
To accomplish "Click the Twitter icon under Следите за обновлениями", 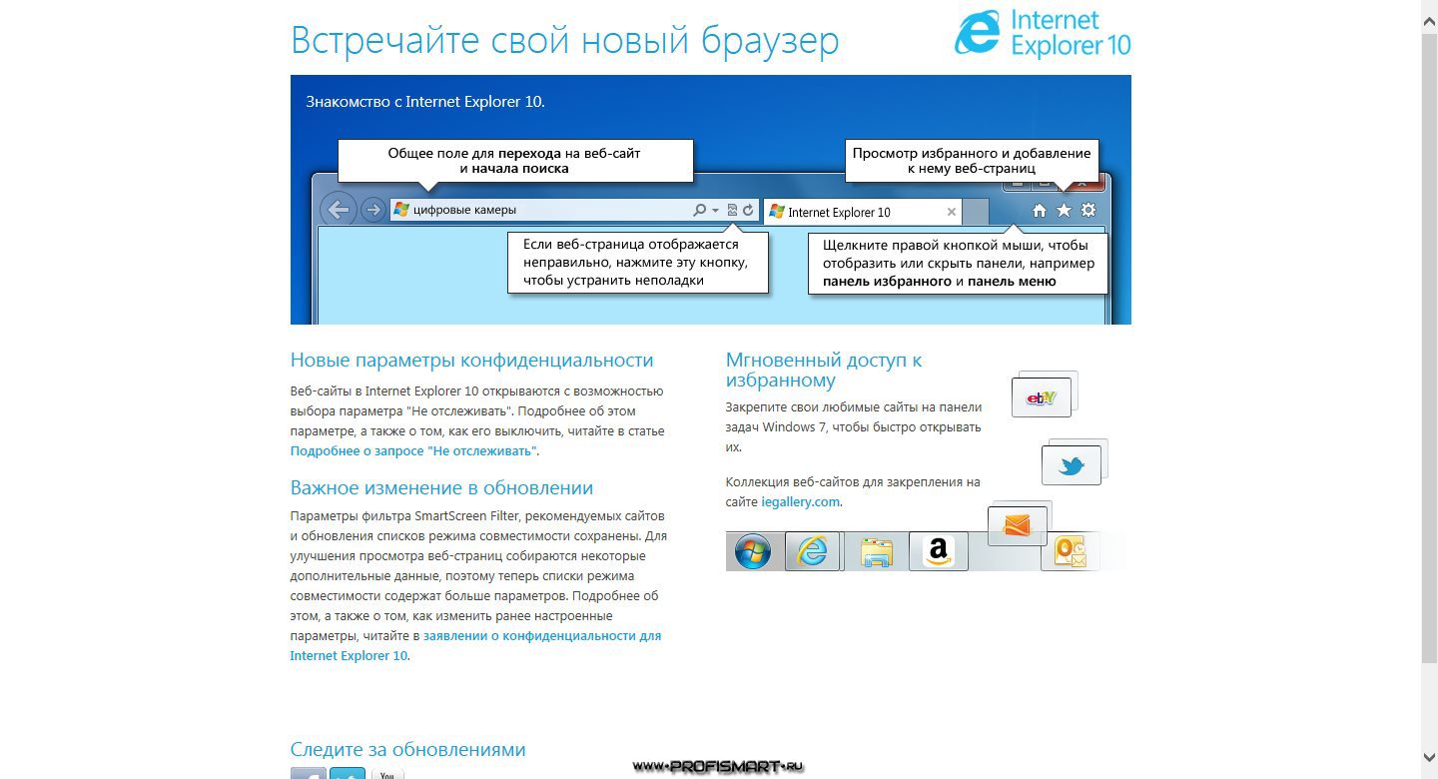I will (x=348, y=773).
